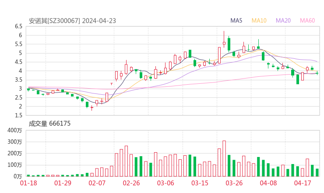Click the 200万 volume axis label

point(14,154)
